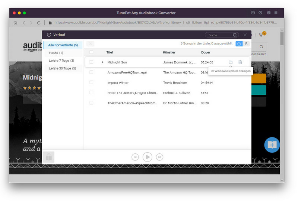Select Heute (1) filter

63,53
